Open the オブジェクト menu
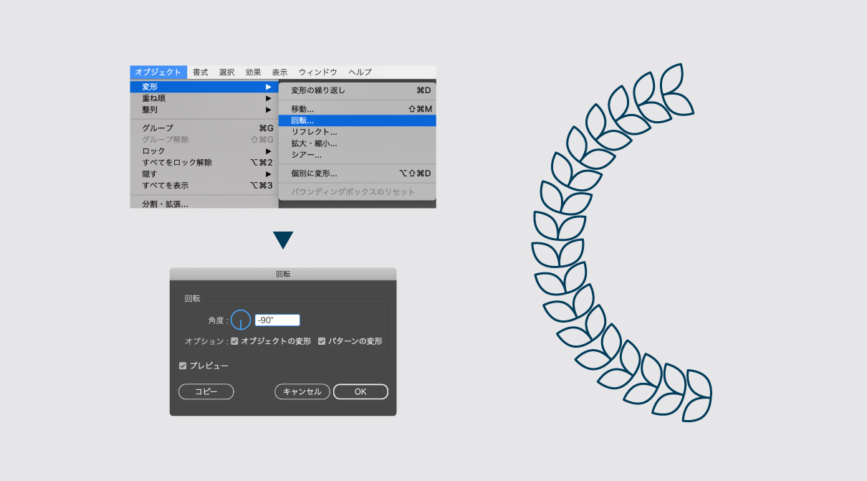The width and height of the screenshot is (867, 481). (x=158, y=72)
